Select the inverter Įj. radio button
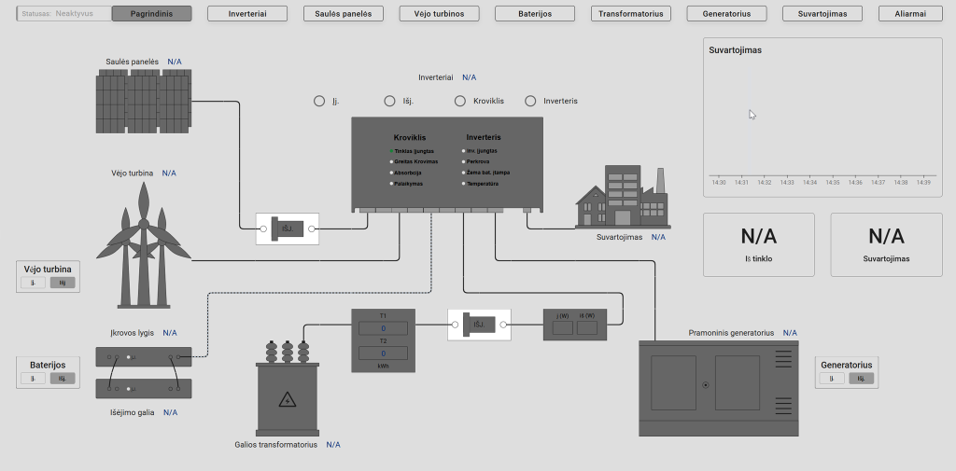 (319, 101)
